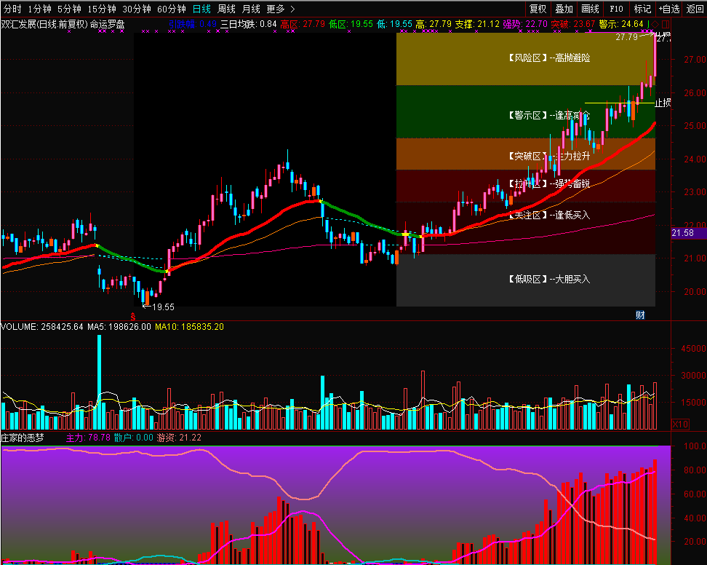Click the 三日均跌: 0.84 readout
This screenshot has height=565, width=707.
click(x=249, y=24)
